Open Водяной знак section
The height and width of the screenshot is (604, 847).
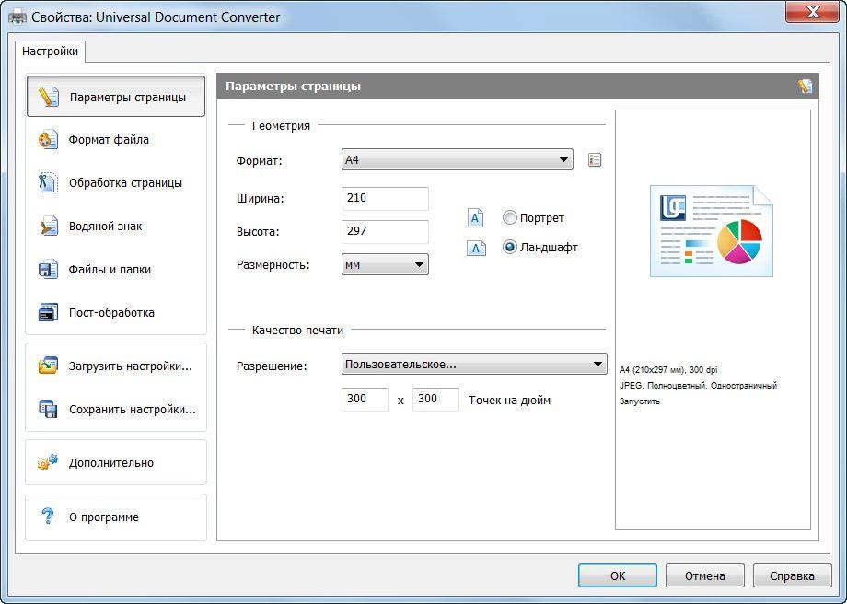click(x=116, y=226)
